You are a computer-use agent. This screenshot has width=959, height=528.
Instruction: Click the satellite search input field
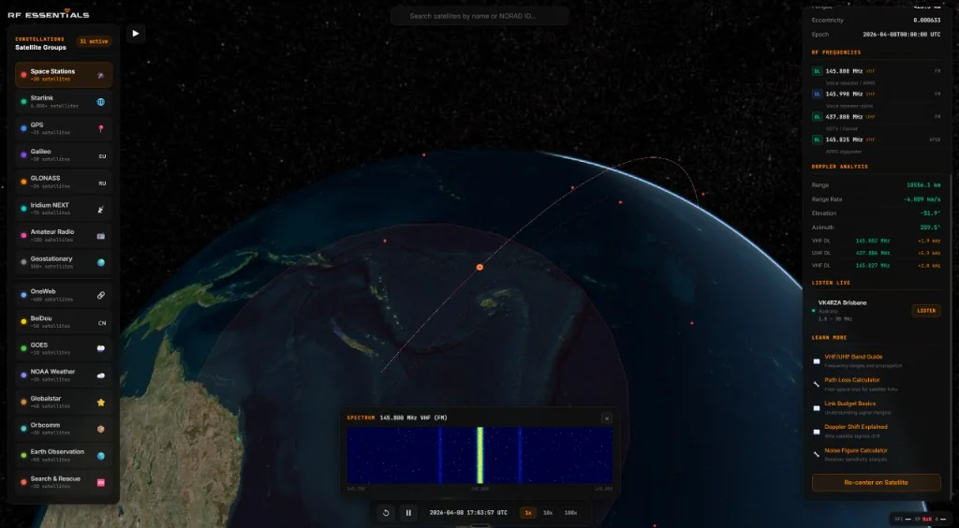(x=479, y=16)
